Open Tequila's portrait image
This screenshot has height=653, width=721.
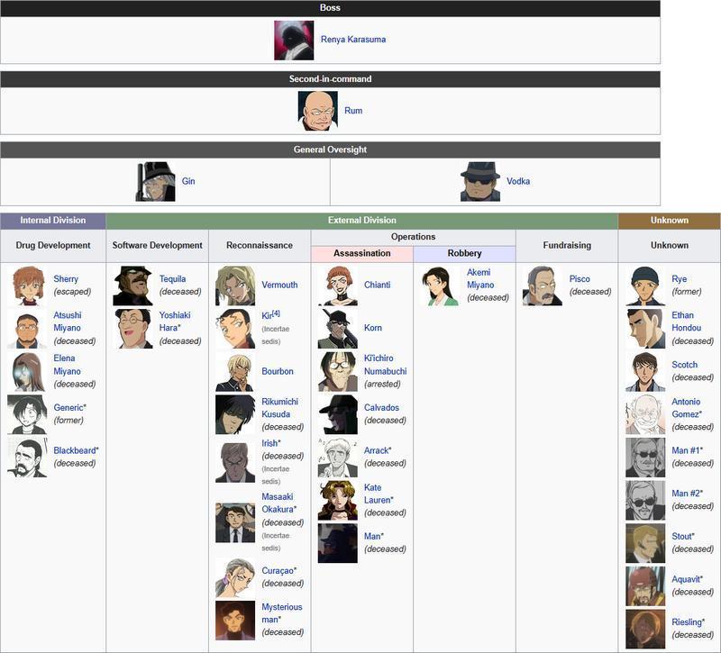pos(132,286)
